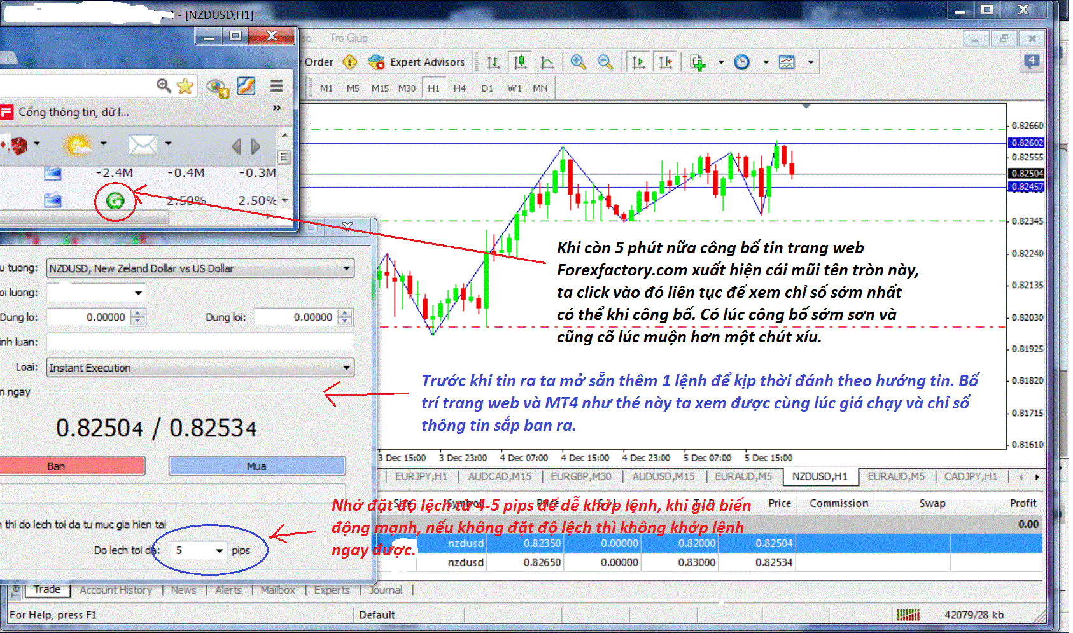The height and width of the screenshot is (633, 1073).
Task: Select the candlestick chart icon
Action: point(521,62)
